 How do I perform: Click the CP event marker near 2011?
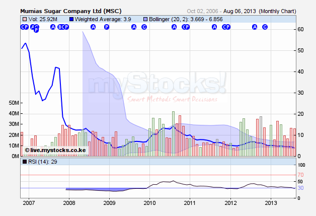coord(185,27)
